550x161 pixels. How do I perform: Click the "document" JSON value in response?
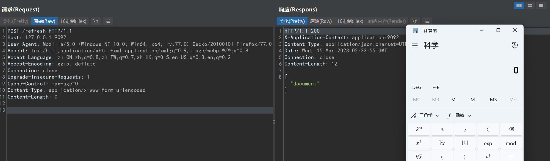click(305, 84)
